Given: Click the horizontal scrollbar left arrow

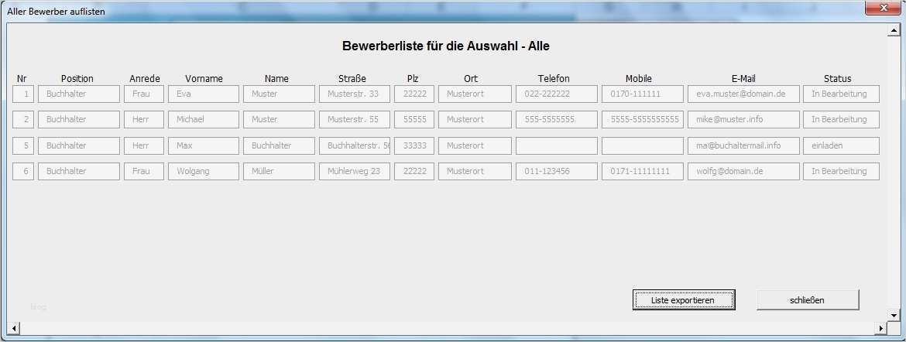Looking at the screenshot, I should coord(15,328).
